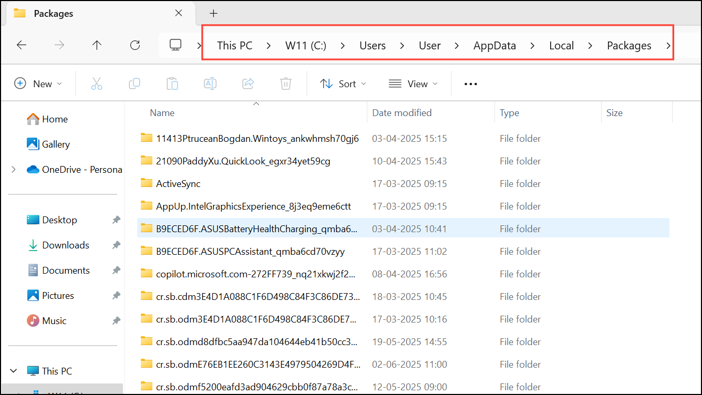Image resolution: width=702 pixels, height=395 pixels.
Task: Expand the chevron after W11 (C:) breadcrumb
Action: click(343, 46)
